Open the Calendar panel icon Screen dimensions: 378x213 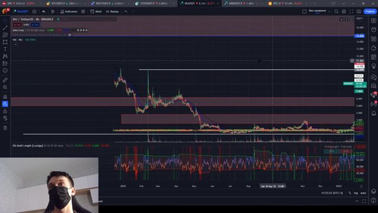tap(373, 57)
